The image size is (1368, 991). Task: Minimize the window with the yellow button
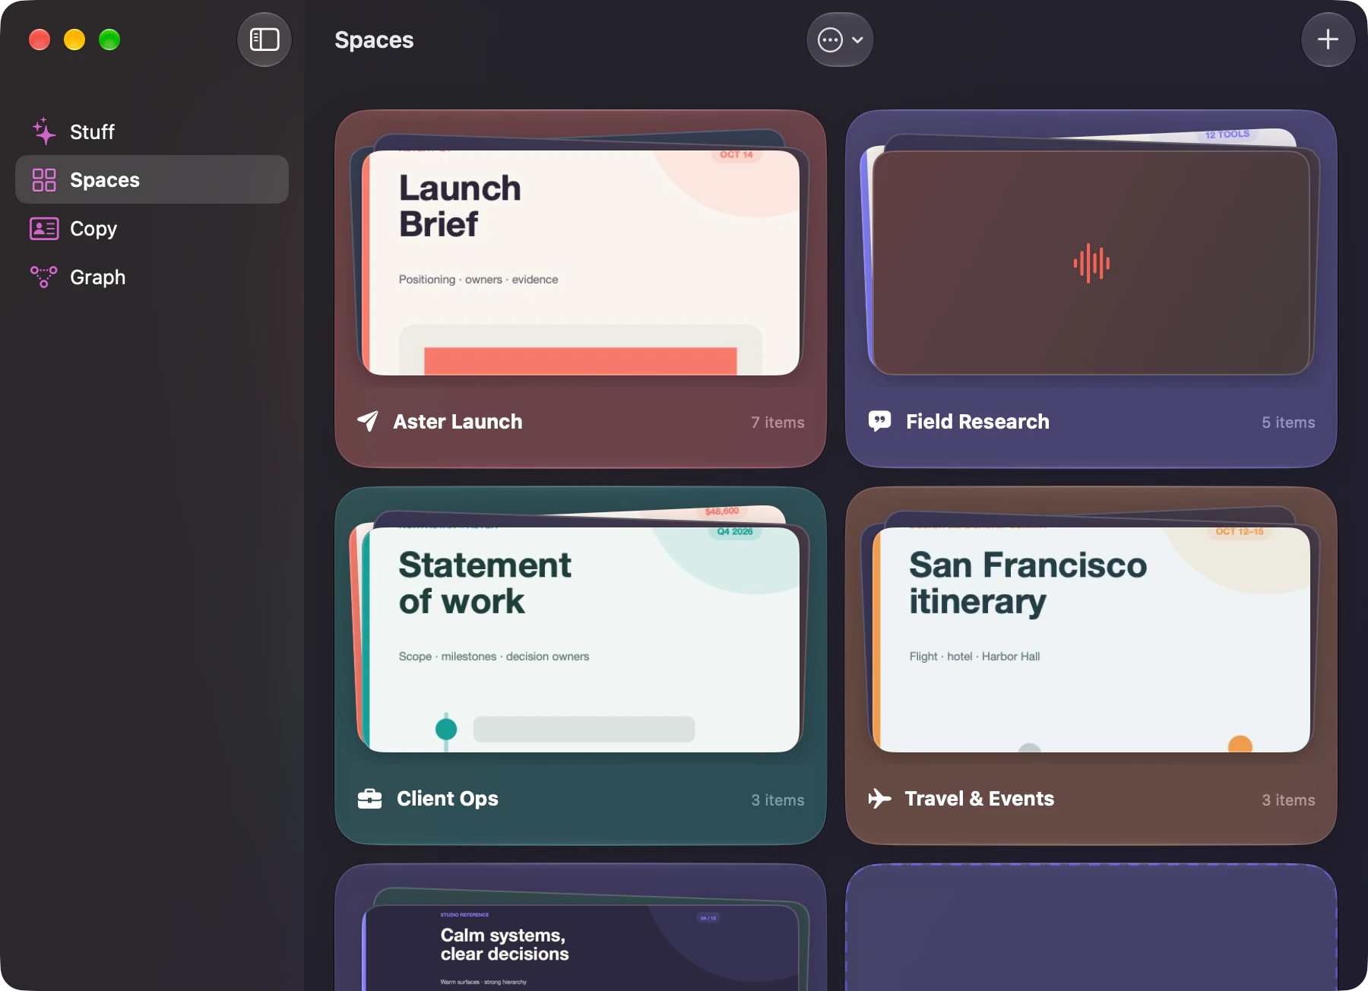pyautogui.click(x=74, y=40)
